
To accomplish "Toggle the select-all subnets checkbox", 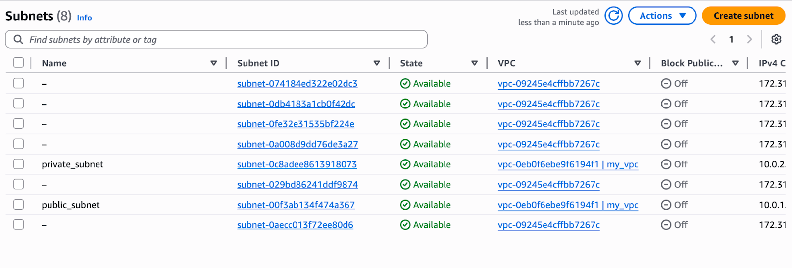I will pyautogui.click(x=19, y=62).
